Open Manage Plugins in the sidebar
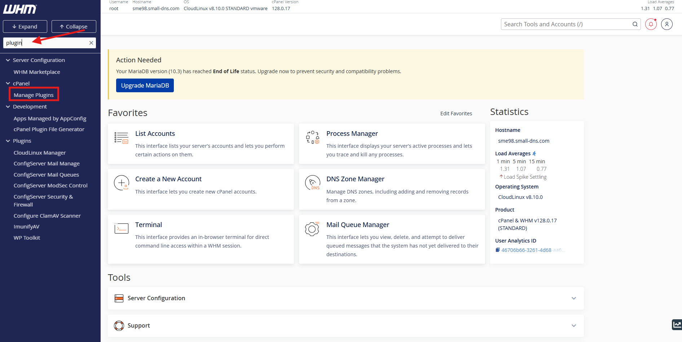 pos(34,95)
